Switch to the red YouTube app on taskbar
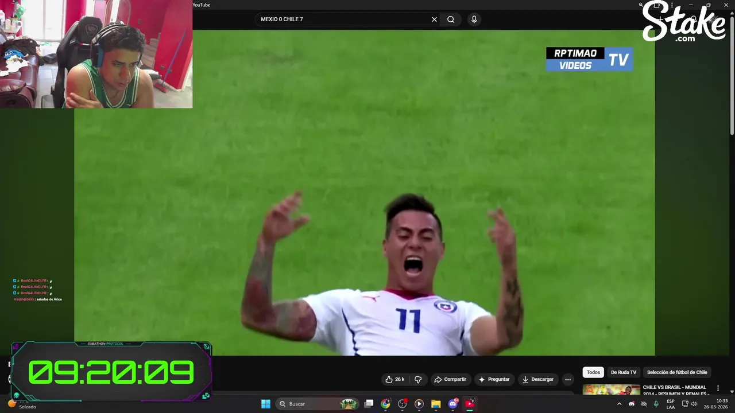 [470, 404]
